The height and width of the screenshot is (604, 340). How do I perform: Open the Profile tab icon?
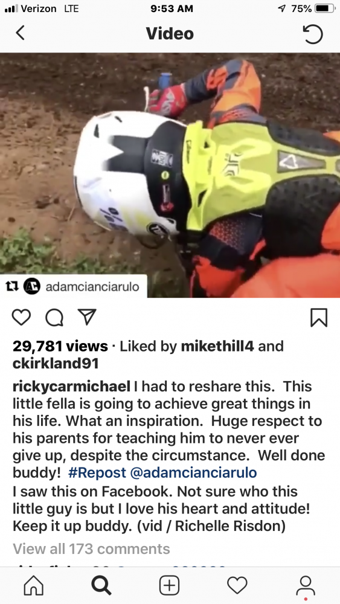[x=306, y=586]
